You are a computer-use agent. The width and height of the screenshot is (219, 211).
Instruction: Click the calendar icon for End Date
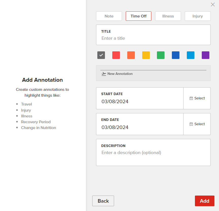coord(191,124)
